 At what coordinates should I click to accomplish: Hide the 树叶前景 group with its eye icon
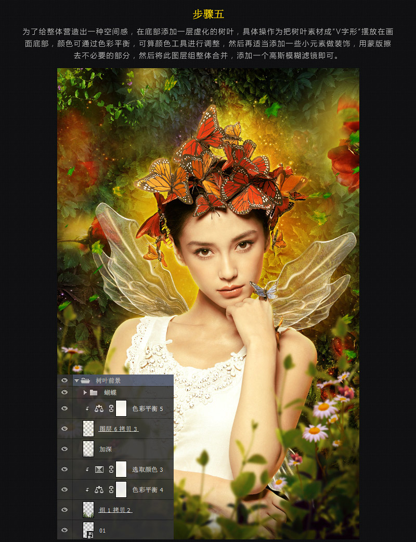pos(64,380)
